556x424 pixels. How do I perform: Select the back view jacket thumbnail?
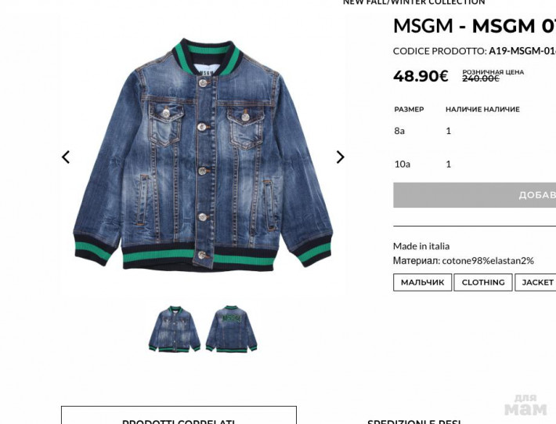coord(232,329)
